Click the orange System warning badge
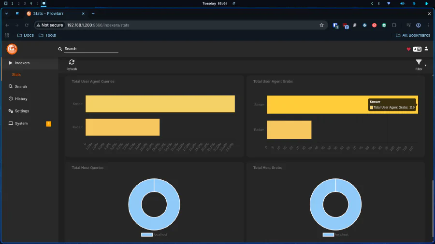 48,124
